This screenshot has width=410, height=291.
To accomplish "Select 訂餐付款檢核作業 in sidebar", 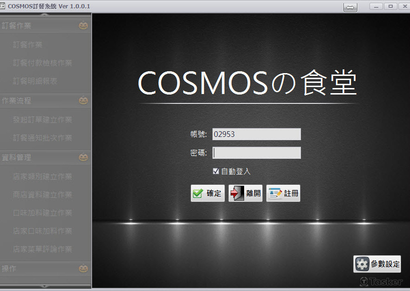I will click(42, 63).
